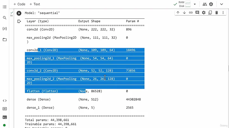The width and height of the screenshot is (229, 128).
Task: Click the param value 44302848
Action: (x=133, y=99)
